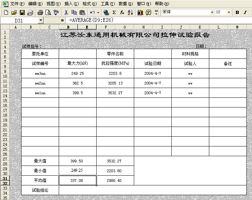Viewport: 252px width, 200px height.
Task: Open the 插入 (Insert) menu
Action: tap(72, 4)
